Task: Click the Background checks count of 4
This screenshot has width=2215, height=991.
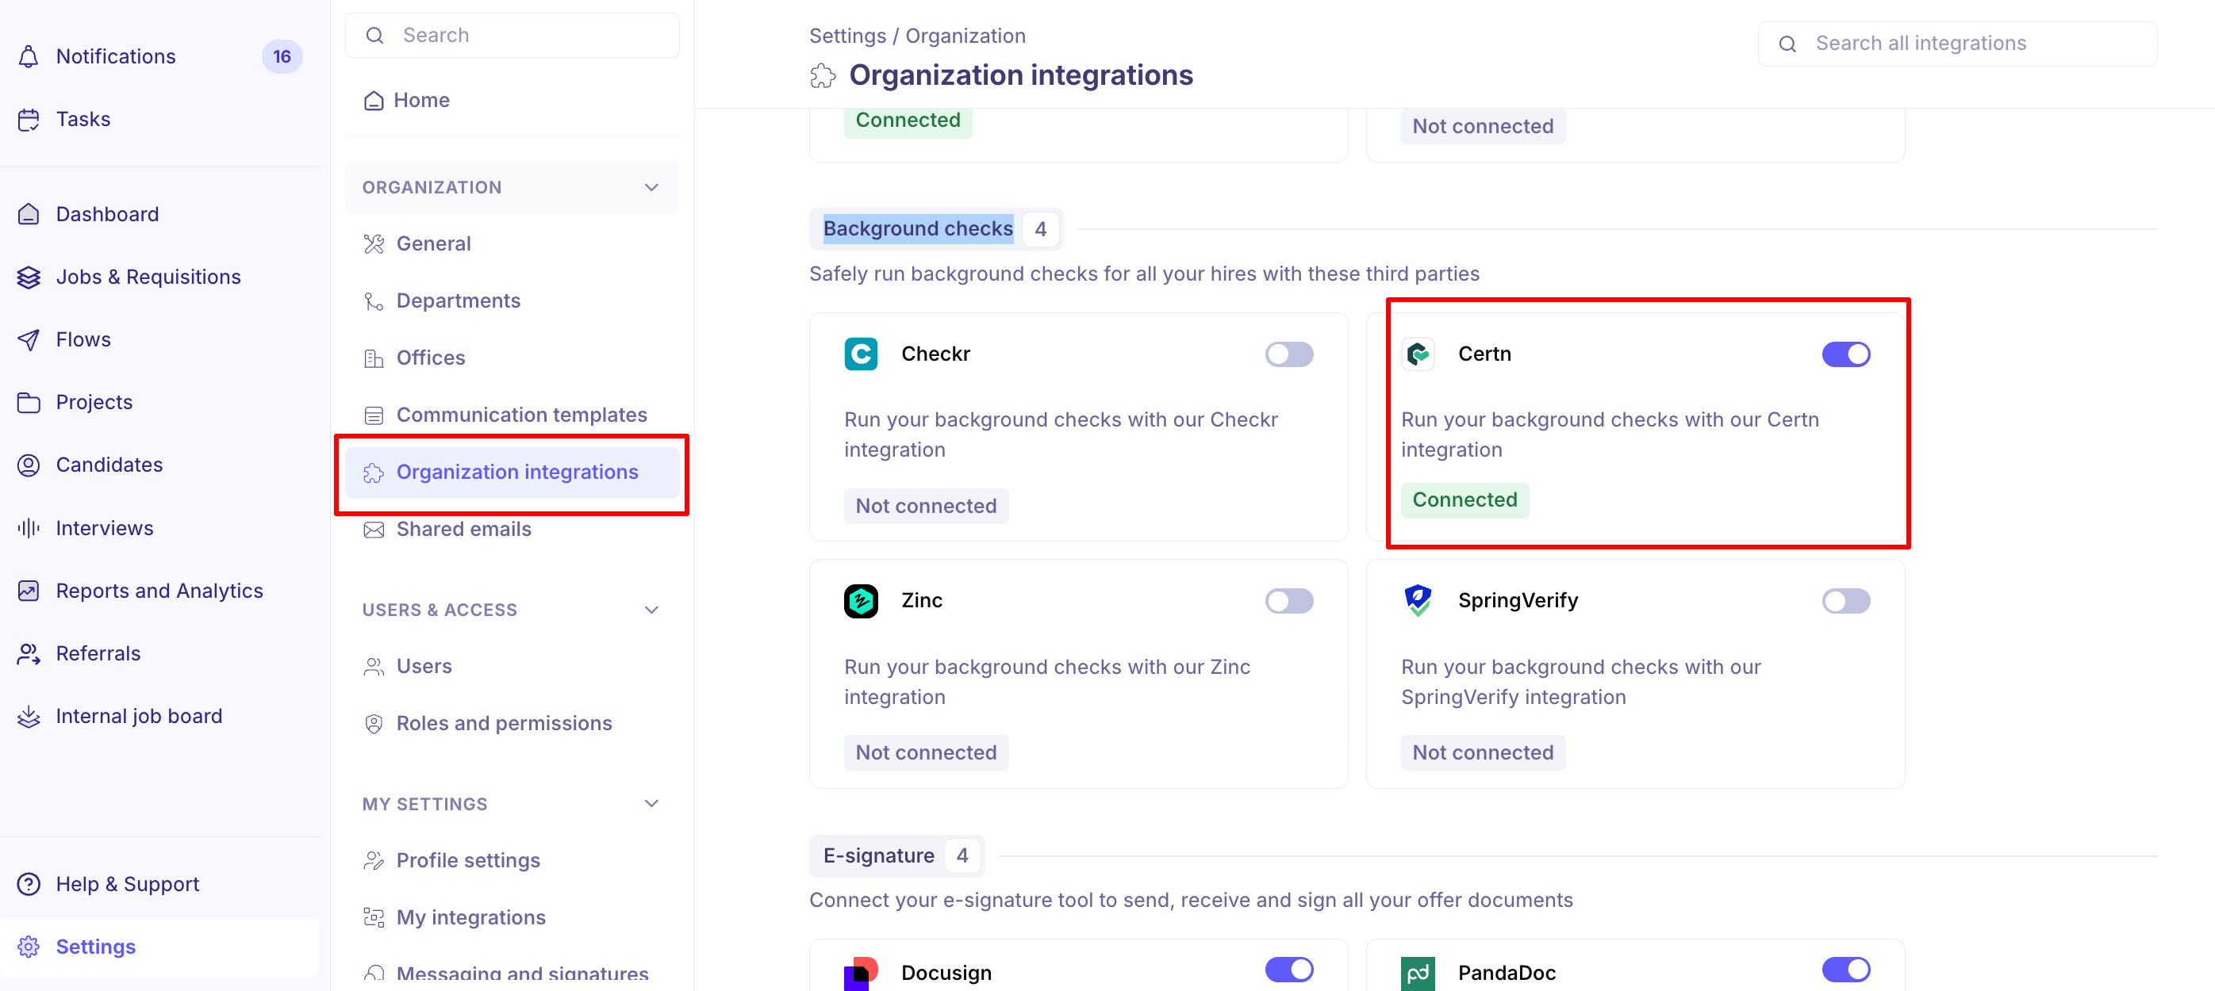Action: (x=1040, y=228)
